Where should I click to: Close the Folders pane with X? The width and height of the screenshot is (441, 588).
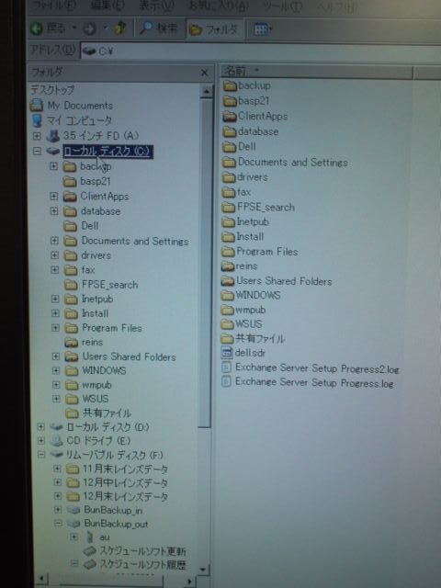coord(204,73)
